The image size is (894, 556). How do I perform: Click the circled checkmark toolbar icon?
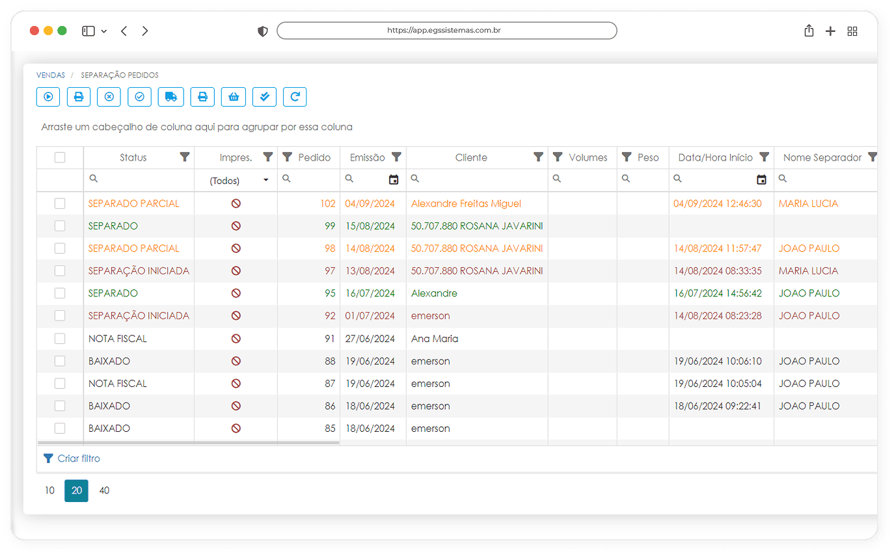click(x=140, y=97)
